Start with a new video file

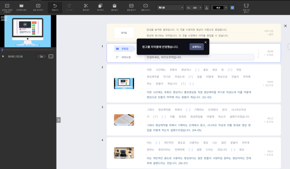point(7,8)
